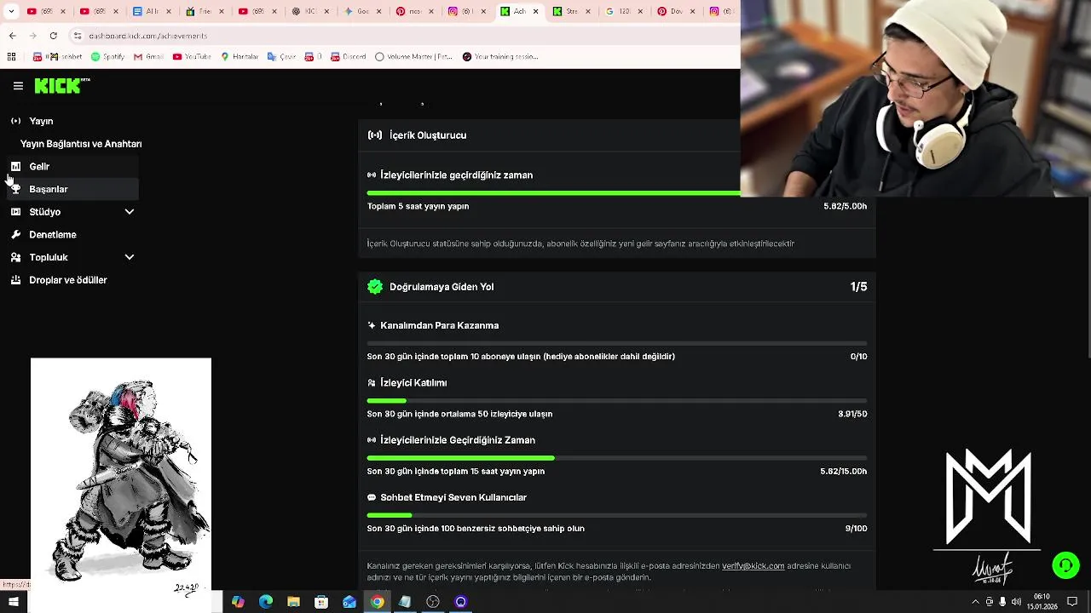Open Yayın Bağlantısı ve Anahtarı page

point(81,144)
